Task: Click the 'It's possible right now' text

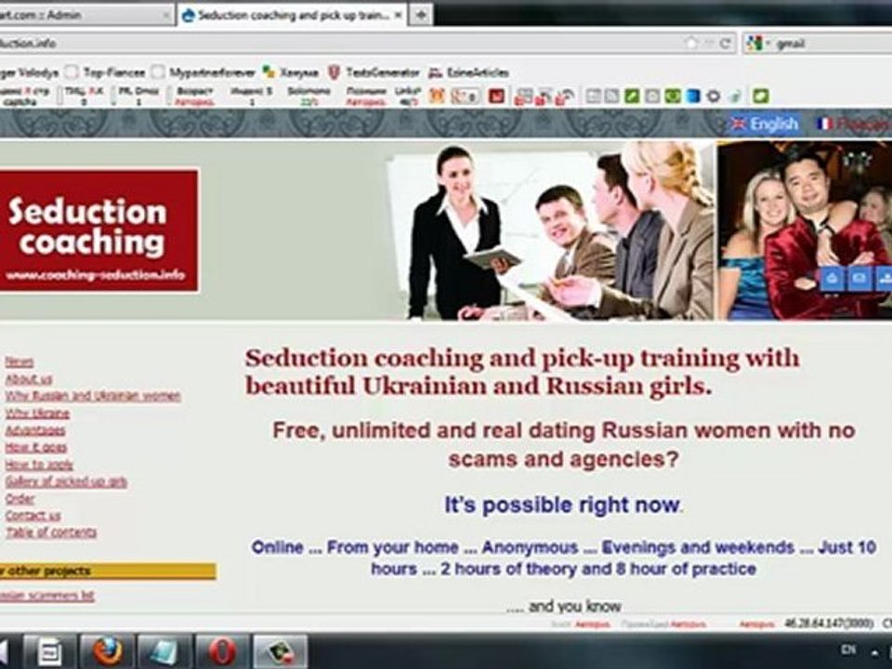Action: (561, 505)
